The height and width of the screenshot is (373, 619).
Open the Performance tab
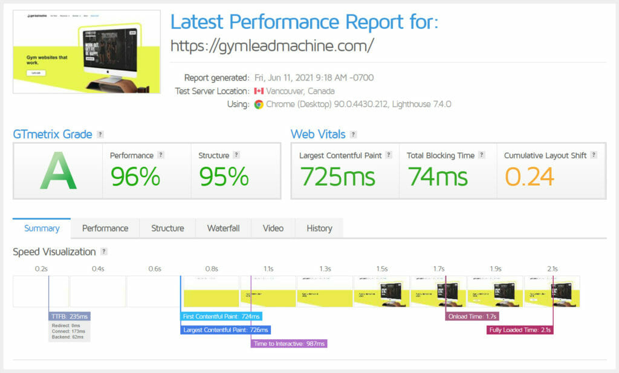pos(105,229)
